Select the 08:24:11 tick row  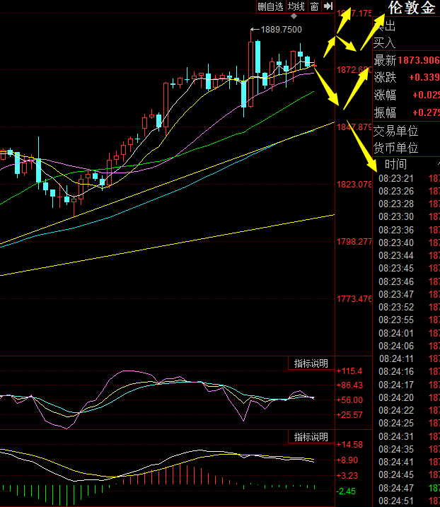(x=409, y=359)
